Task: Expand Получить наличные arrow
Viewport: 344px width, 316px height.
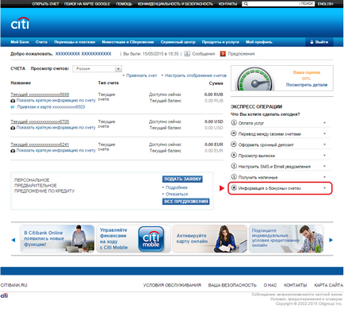Action: 325,177
